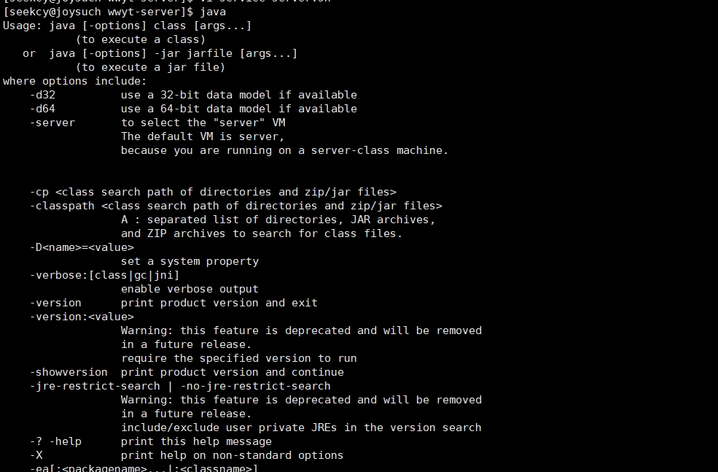Click the '-classpath' option text

click(62, 206)
